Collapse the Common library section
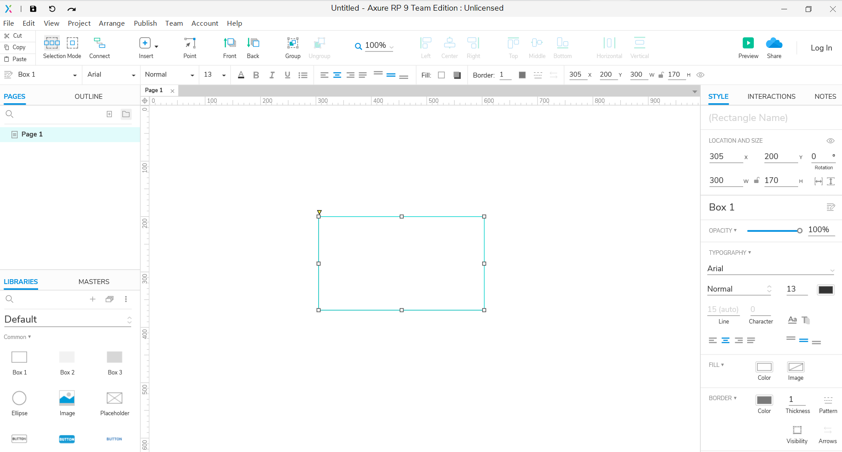 pos(17,337)
